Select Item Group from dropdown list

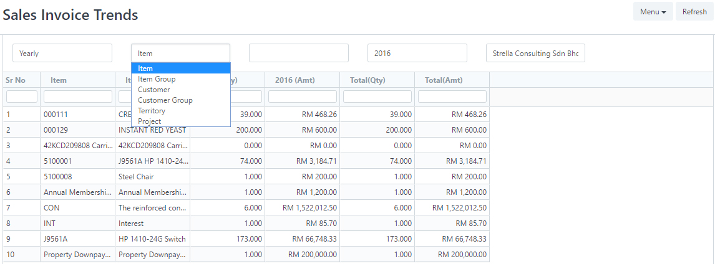pos(157,79)
